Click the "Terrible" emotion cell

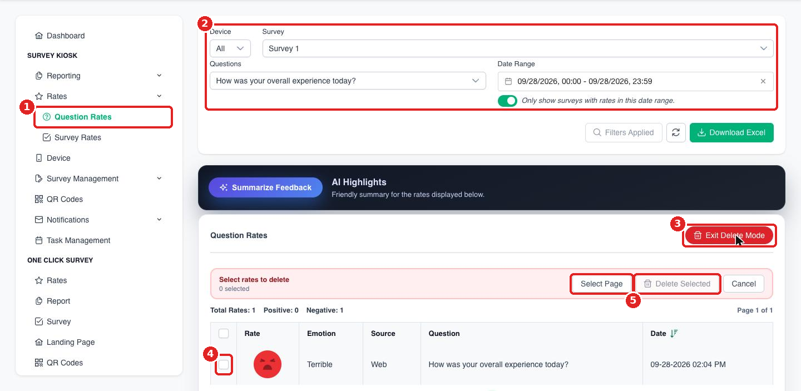pos(320,365)
